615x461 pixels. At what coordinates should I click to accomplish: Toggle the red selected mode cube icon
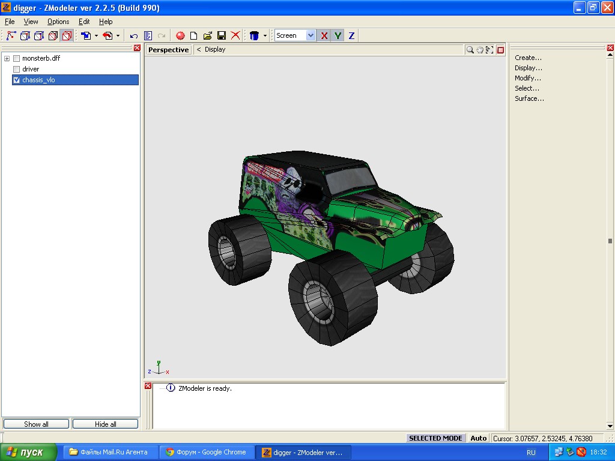pos(67,35)
